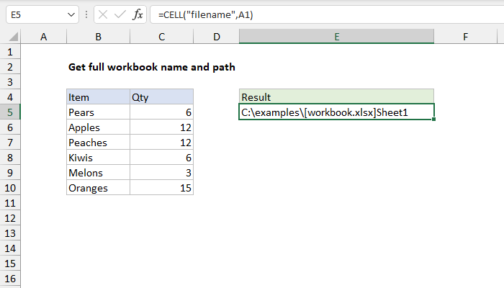Click the 'Oranges' cell

(99, 188)
